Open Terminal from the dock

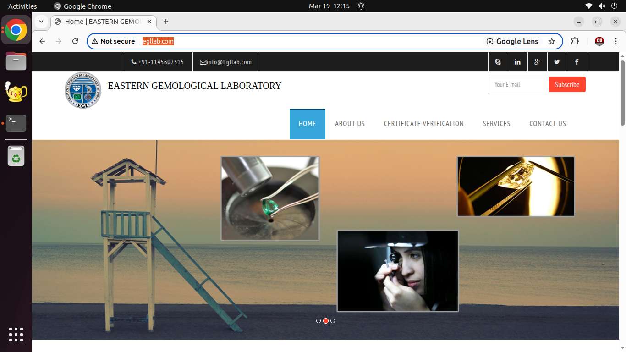point(16,123)
